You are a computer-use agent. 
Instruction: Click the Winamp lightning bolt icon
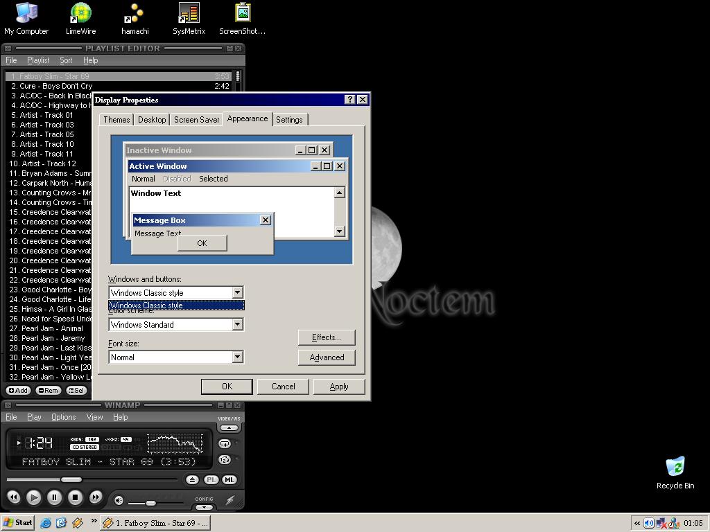click(x=230, y=500)
